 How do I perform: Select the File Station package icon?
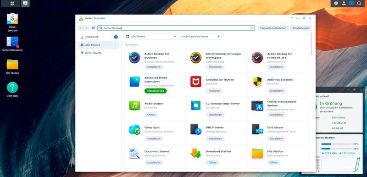coord(257,153)
